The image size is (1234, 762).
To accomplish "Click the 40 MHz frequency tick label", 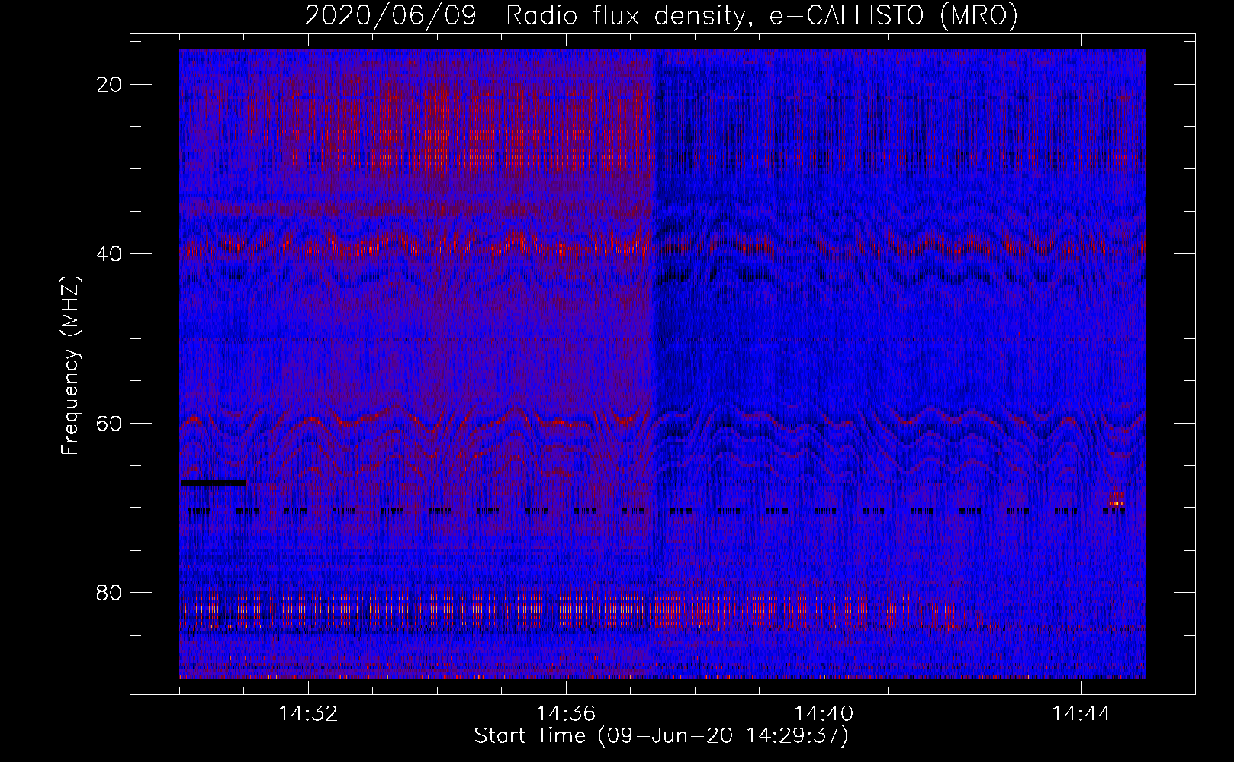I will tap(110, 254).
